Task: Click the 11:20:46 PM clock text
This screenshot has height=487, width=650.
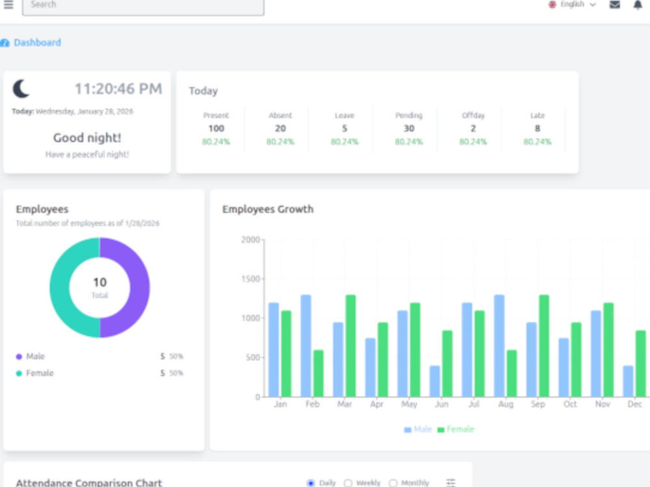Action: (x=118, y=88)
